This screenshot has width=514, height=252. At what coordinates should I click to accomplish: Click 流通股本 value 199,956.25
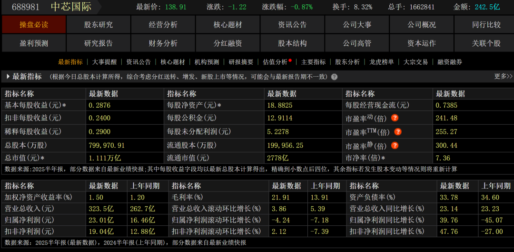(286, 145)
